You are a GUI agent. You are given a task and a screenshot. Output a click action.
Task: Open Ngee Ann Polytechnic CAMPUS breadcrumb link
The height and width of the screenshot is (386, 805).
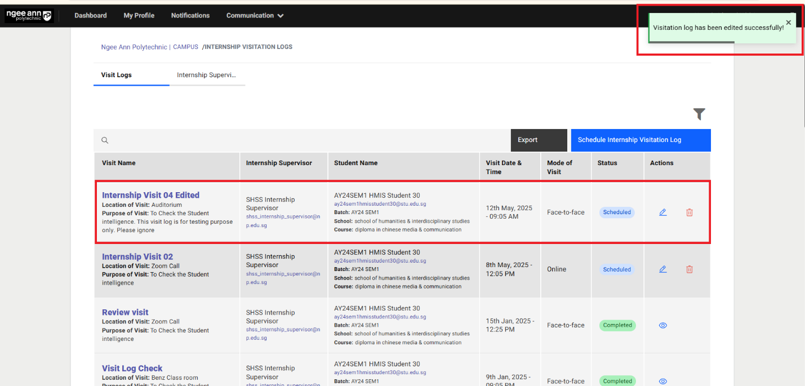click(x=149, y=47)
